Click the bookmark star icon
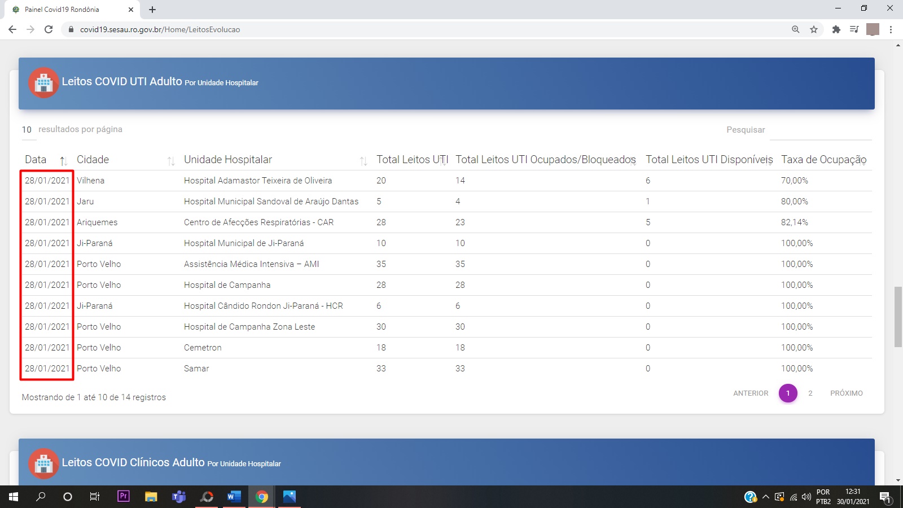This screenshot has width=903, height=508. pos(813,29)
